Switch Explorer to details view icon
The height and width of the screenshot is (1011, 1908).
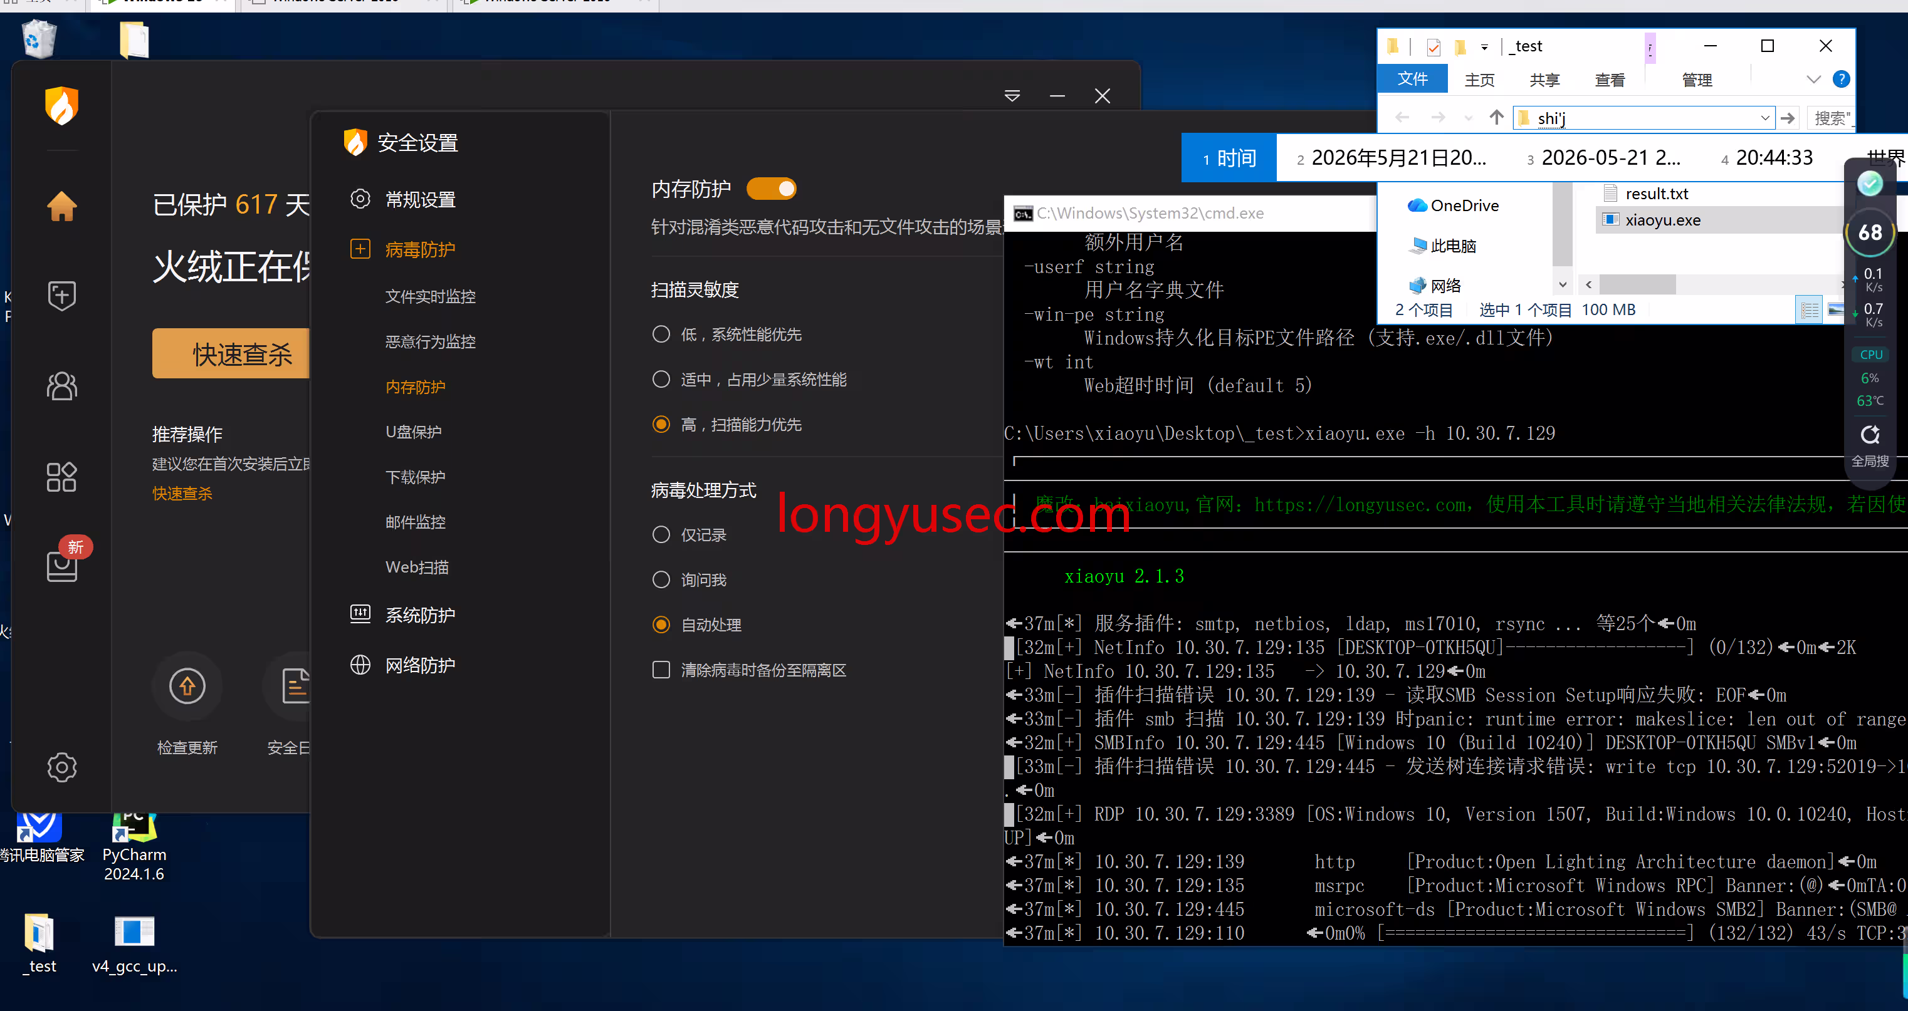1809,310
